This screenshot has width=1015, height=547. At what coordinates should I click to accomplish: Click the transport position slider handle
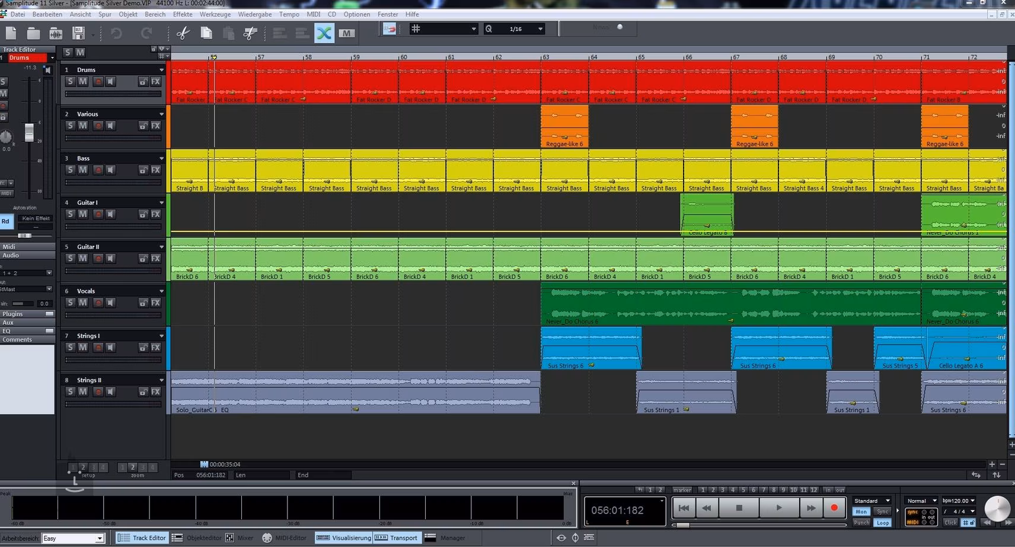click(683, 525)
